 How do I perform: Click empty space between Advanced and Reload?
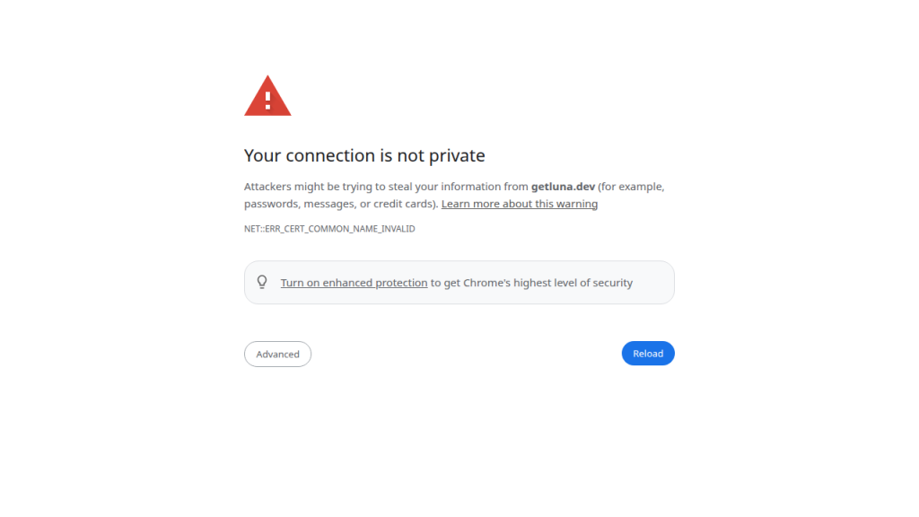[467, 354]
